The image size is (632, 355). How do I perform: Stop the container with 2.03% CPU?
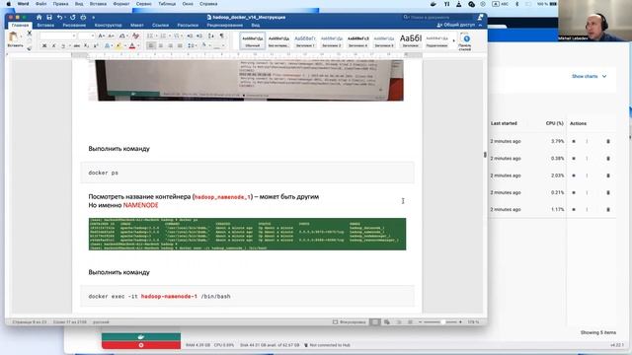tap(574, 176)
